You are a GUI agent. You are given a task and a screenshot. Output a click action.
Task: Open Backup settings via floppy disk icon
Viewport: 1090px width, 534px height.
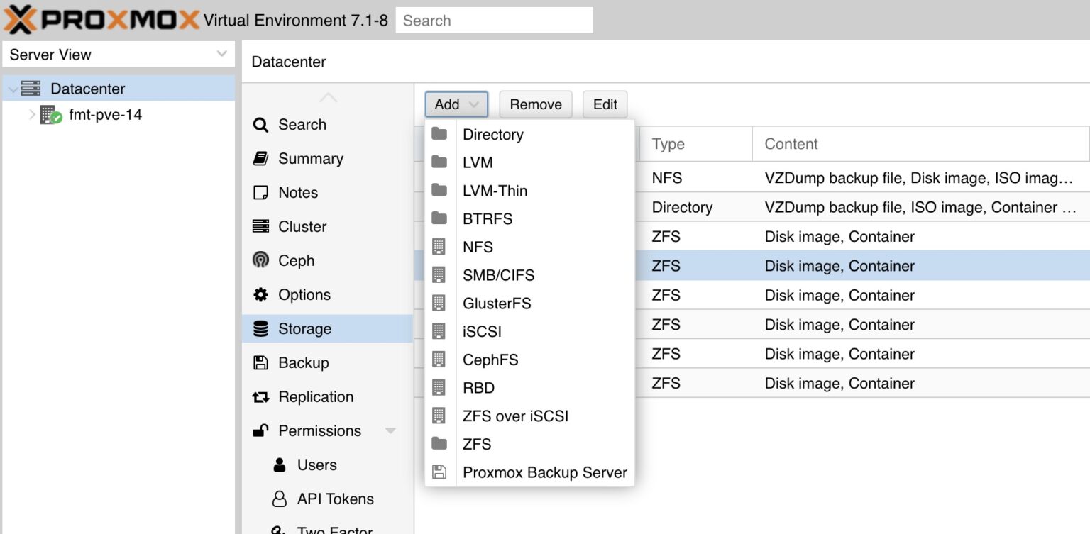click(262, 362)
